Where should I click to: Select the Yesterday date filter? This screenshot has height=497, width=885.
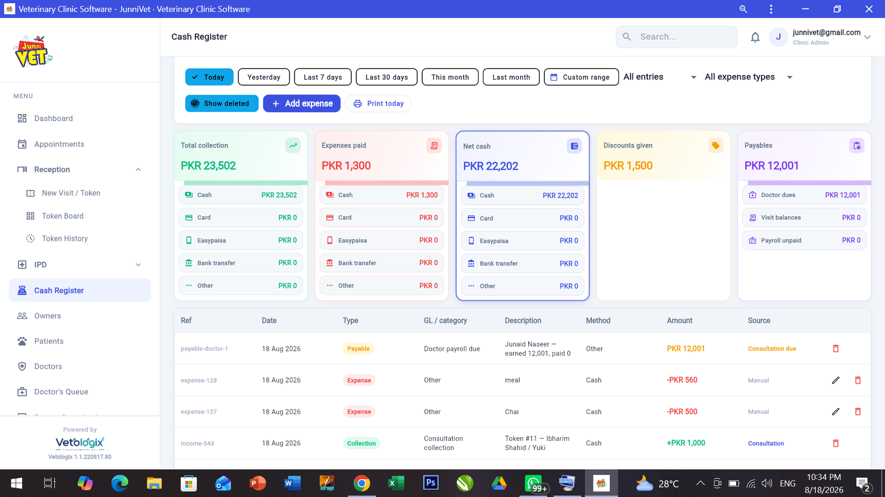[x=264, y=77]
